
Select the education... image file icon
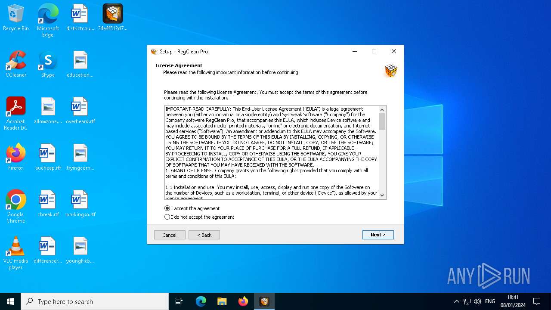tap(80, 64)
